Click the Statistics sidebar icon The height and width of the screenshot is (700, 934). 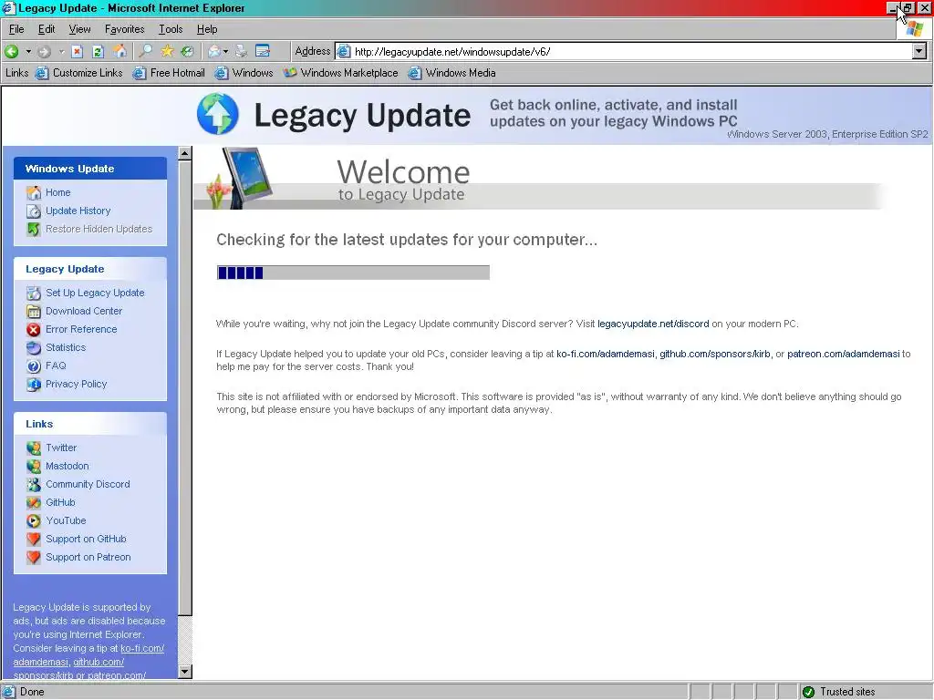[34, 347]
